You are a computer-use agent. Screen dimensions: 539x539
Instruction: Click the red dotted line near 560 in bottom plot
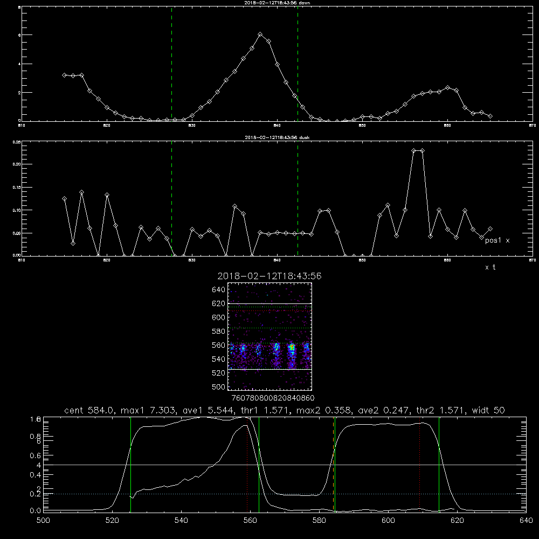(247, 464)
